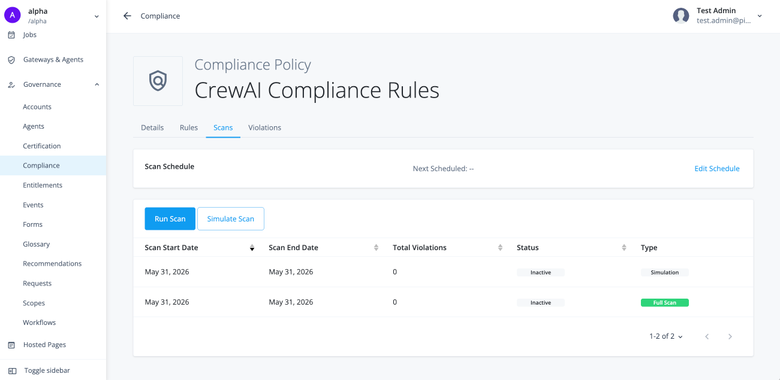Click the Total Violations column header
Image resolution: width=780 pixels, height=380 pixels.
(x=420, y=248)
